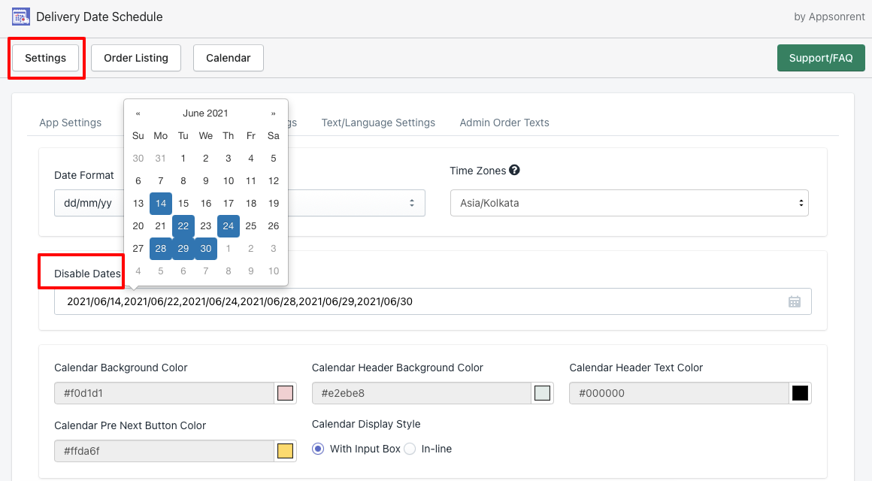Open the Calendar tab
This screenshot has height=481, width=872.
(229, 58)
